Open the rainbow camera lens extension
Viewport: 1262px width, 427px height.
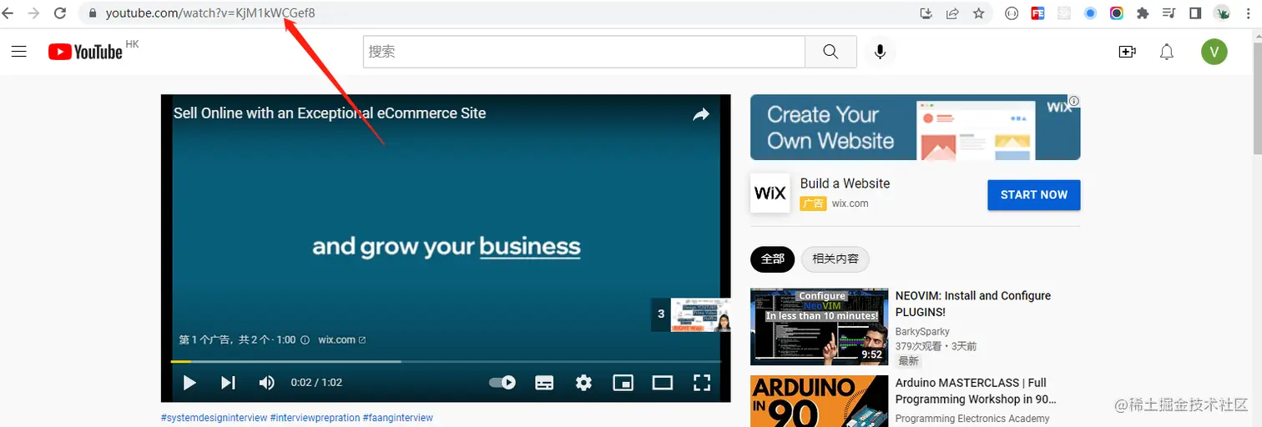[1117, 13]
